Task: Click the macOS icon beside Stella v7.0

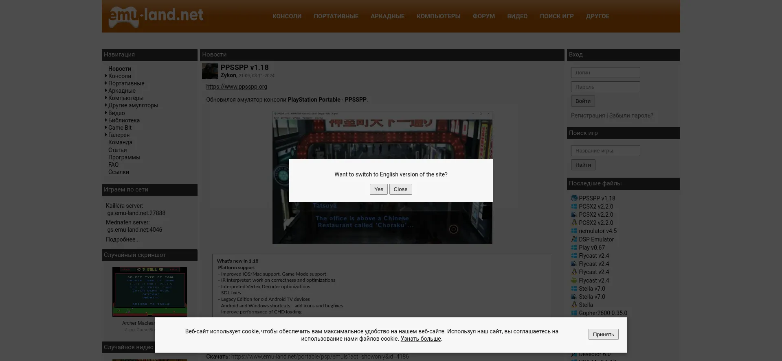Action: pos(574,297)
